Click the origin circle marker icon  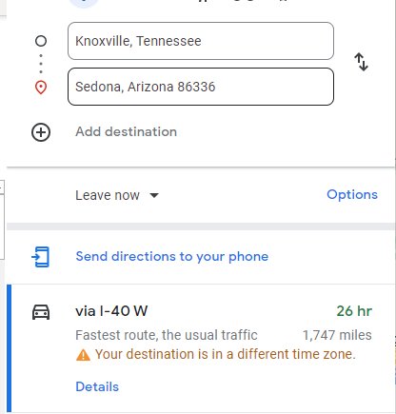point(41,41)
